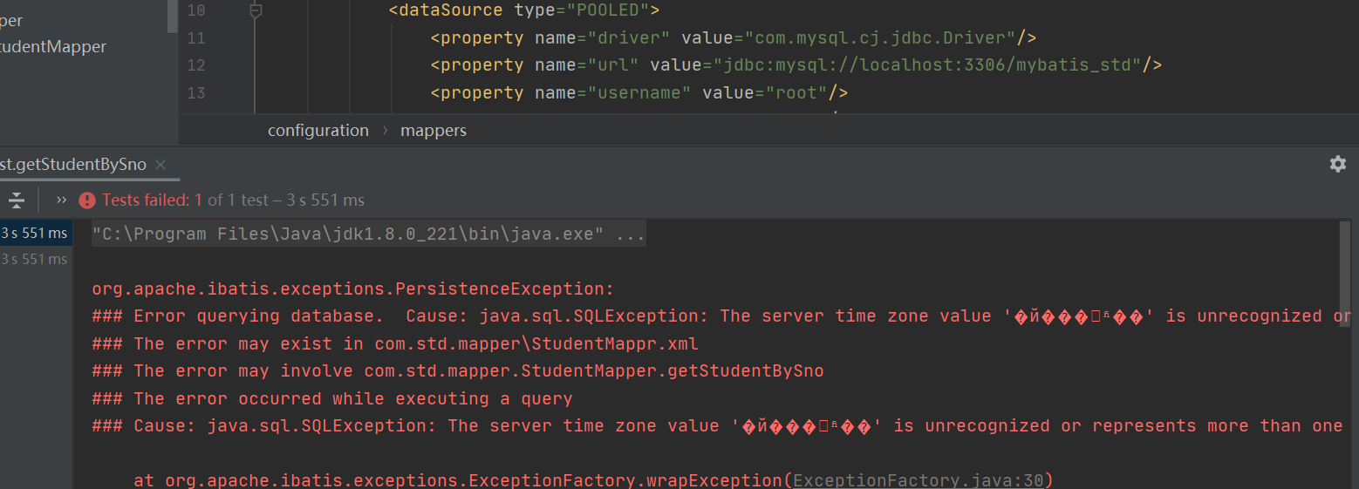Open the run panel settings gear
This screenshot has height=489, width=1359.
[1337, 164]
